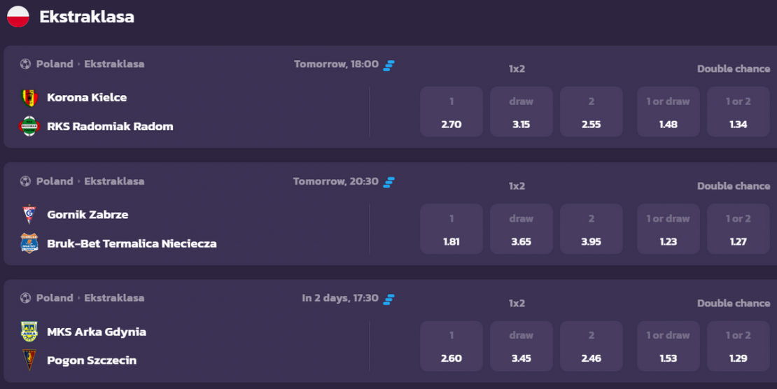Image resolution: width=777 pixels, height=389 pixels.
Task: Select draw odds 3.15 in Korona match
Action: (521, 112)
